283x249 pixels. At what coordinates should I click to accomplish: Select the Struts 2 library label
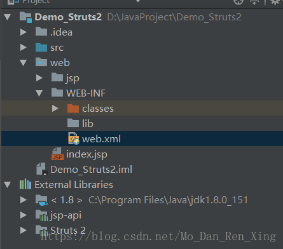click(68, 230)
